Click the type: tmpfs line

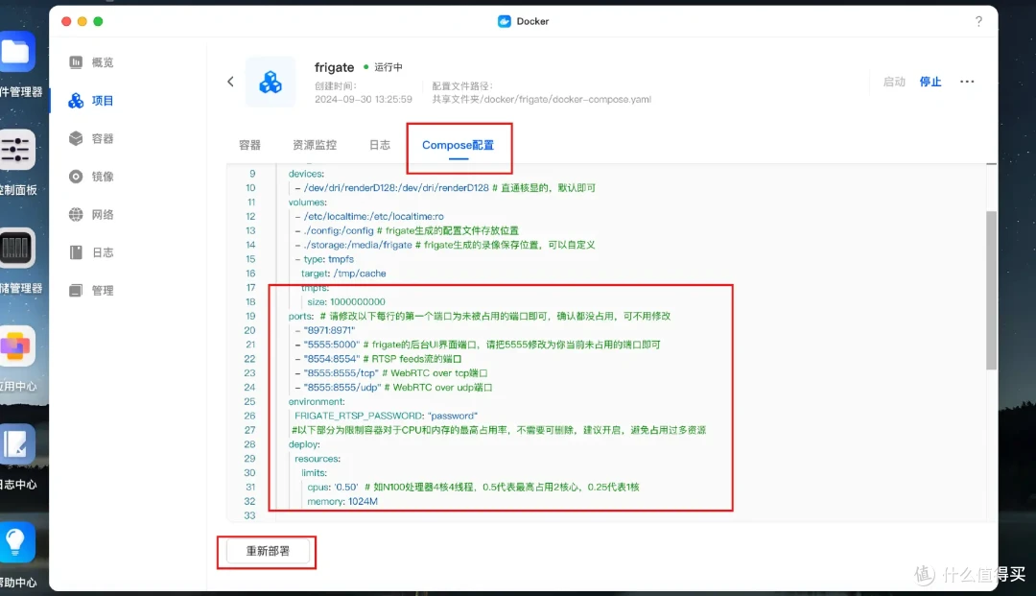coord(324,259)
